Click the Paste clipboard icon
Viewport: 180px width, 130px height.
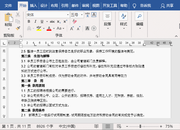tap(9, 17)
